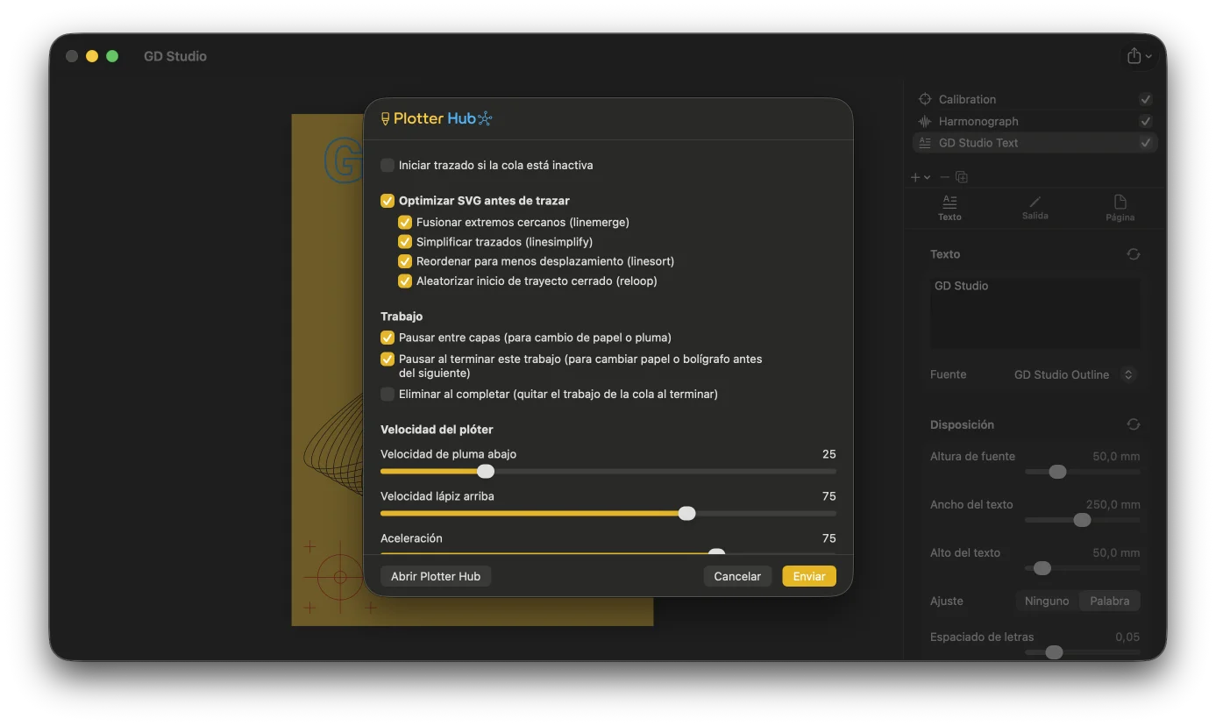Click the '50,0 mm' Altura de fuente value

point(1116,456)
